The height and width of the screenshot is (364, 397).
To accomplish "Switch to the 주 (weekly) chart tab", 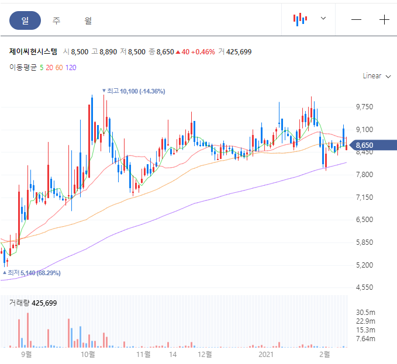I will (57, 20).
